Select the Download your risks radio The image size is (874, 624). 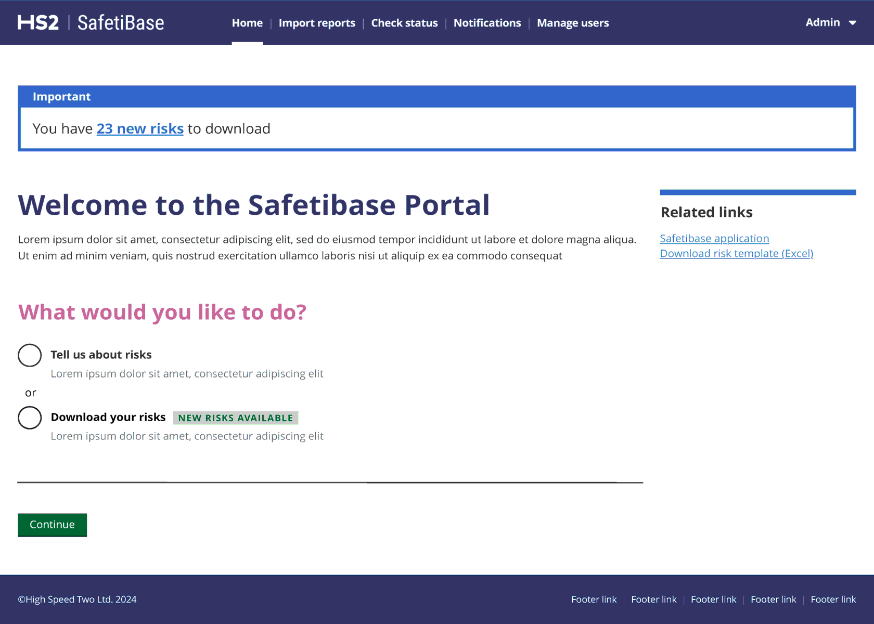click(30, 418)
